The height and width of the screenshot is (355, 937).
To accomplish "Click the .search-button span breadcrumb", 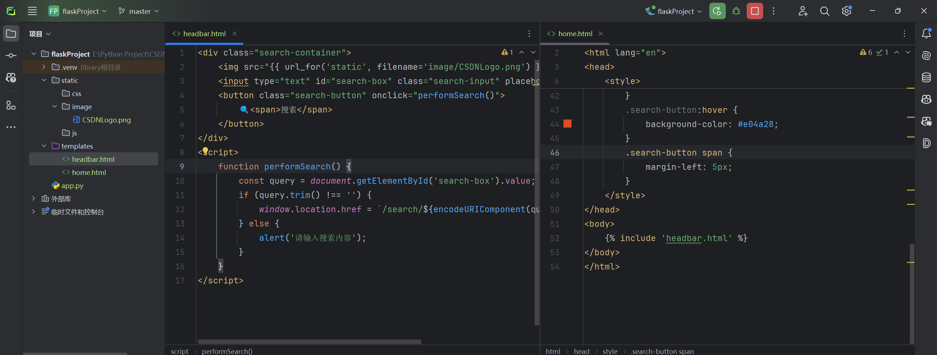I will coord(662,351).
